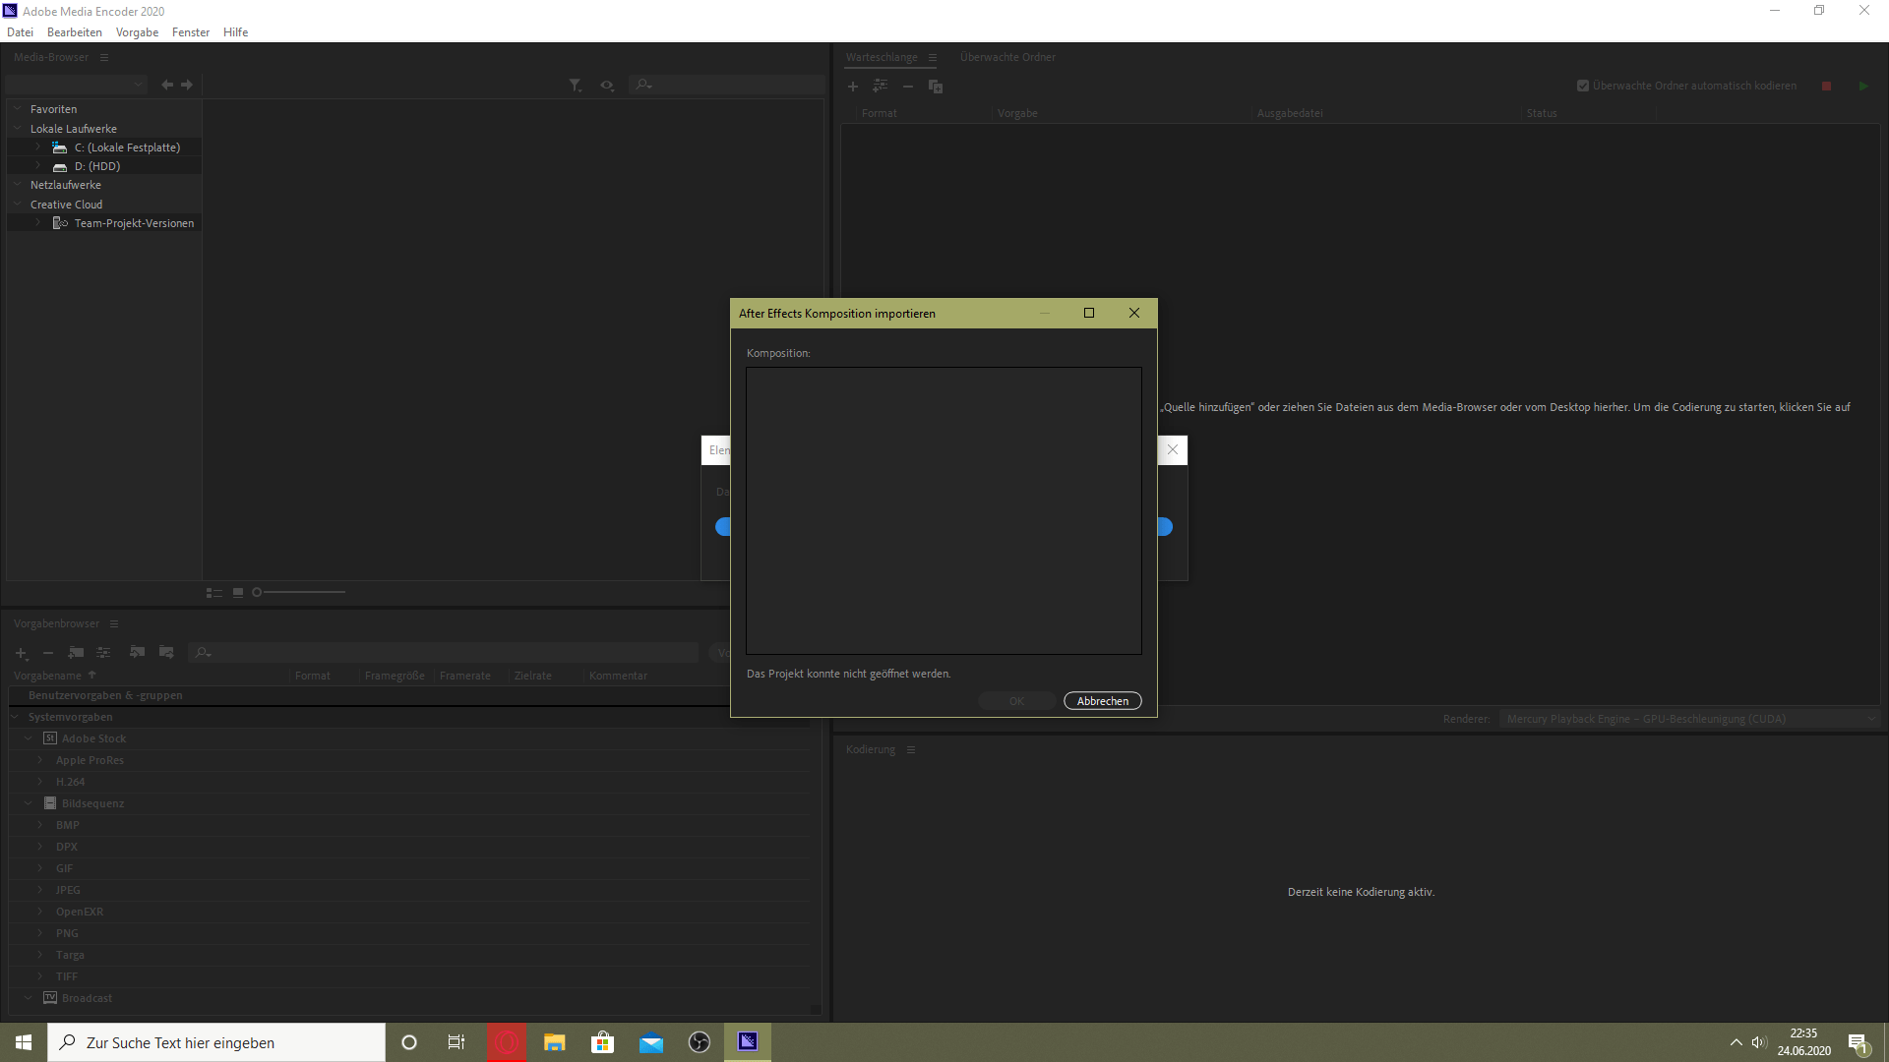Collapse the Bildsequenz preset group
1889x1062 pixels.
pyautogui.click(x=27, y=803)
